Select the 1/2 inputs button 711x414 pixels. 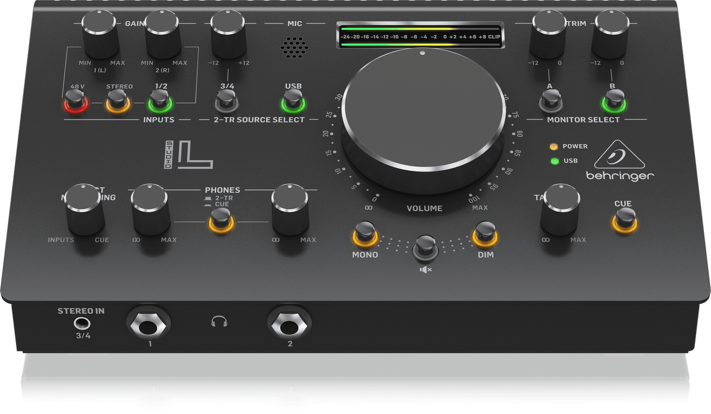(x=160, y=103)
